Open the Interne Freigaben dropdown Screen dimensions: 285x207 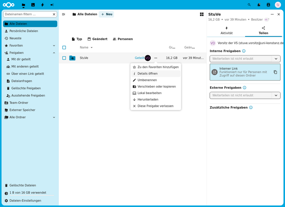(x=245, y=58)
